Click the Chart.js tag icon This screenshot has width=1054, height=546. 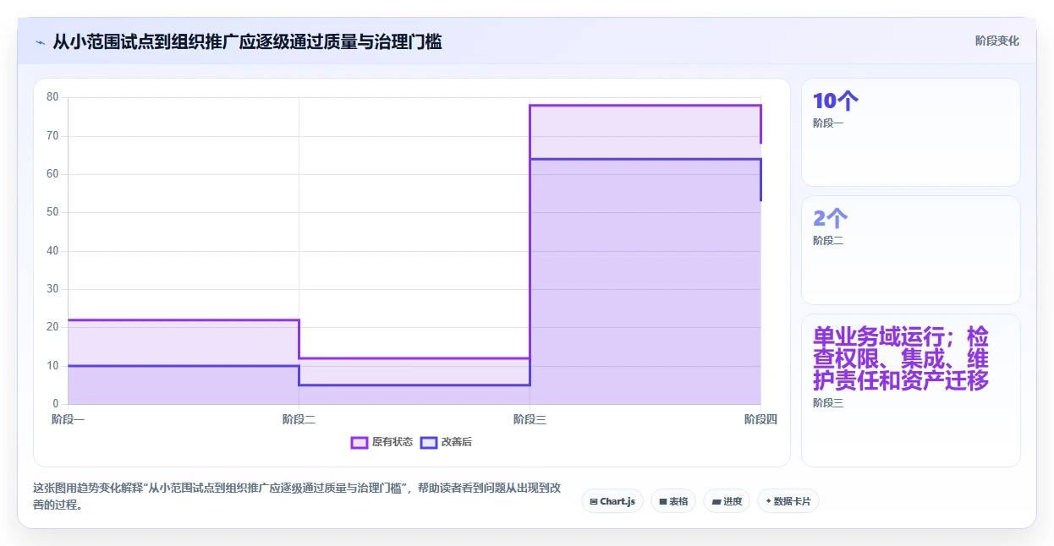pos(594,502)
